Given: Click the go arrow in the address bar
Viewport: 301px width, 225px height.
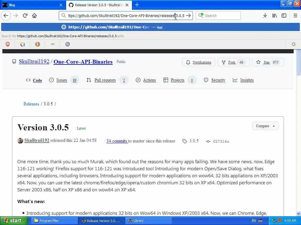Looking at the screenshot, I should coord(188,16).
